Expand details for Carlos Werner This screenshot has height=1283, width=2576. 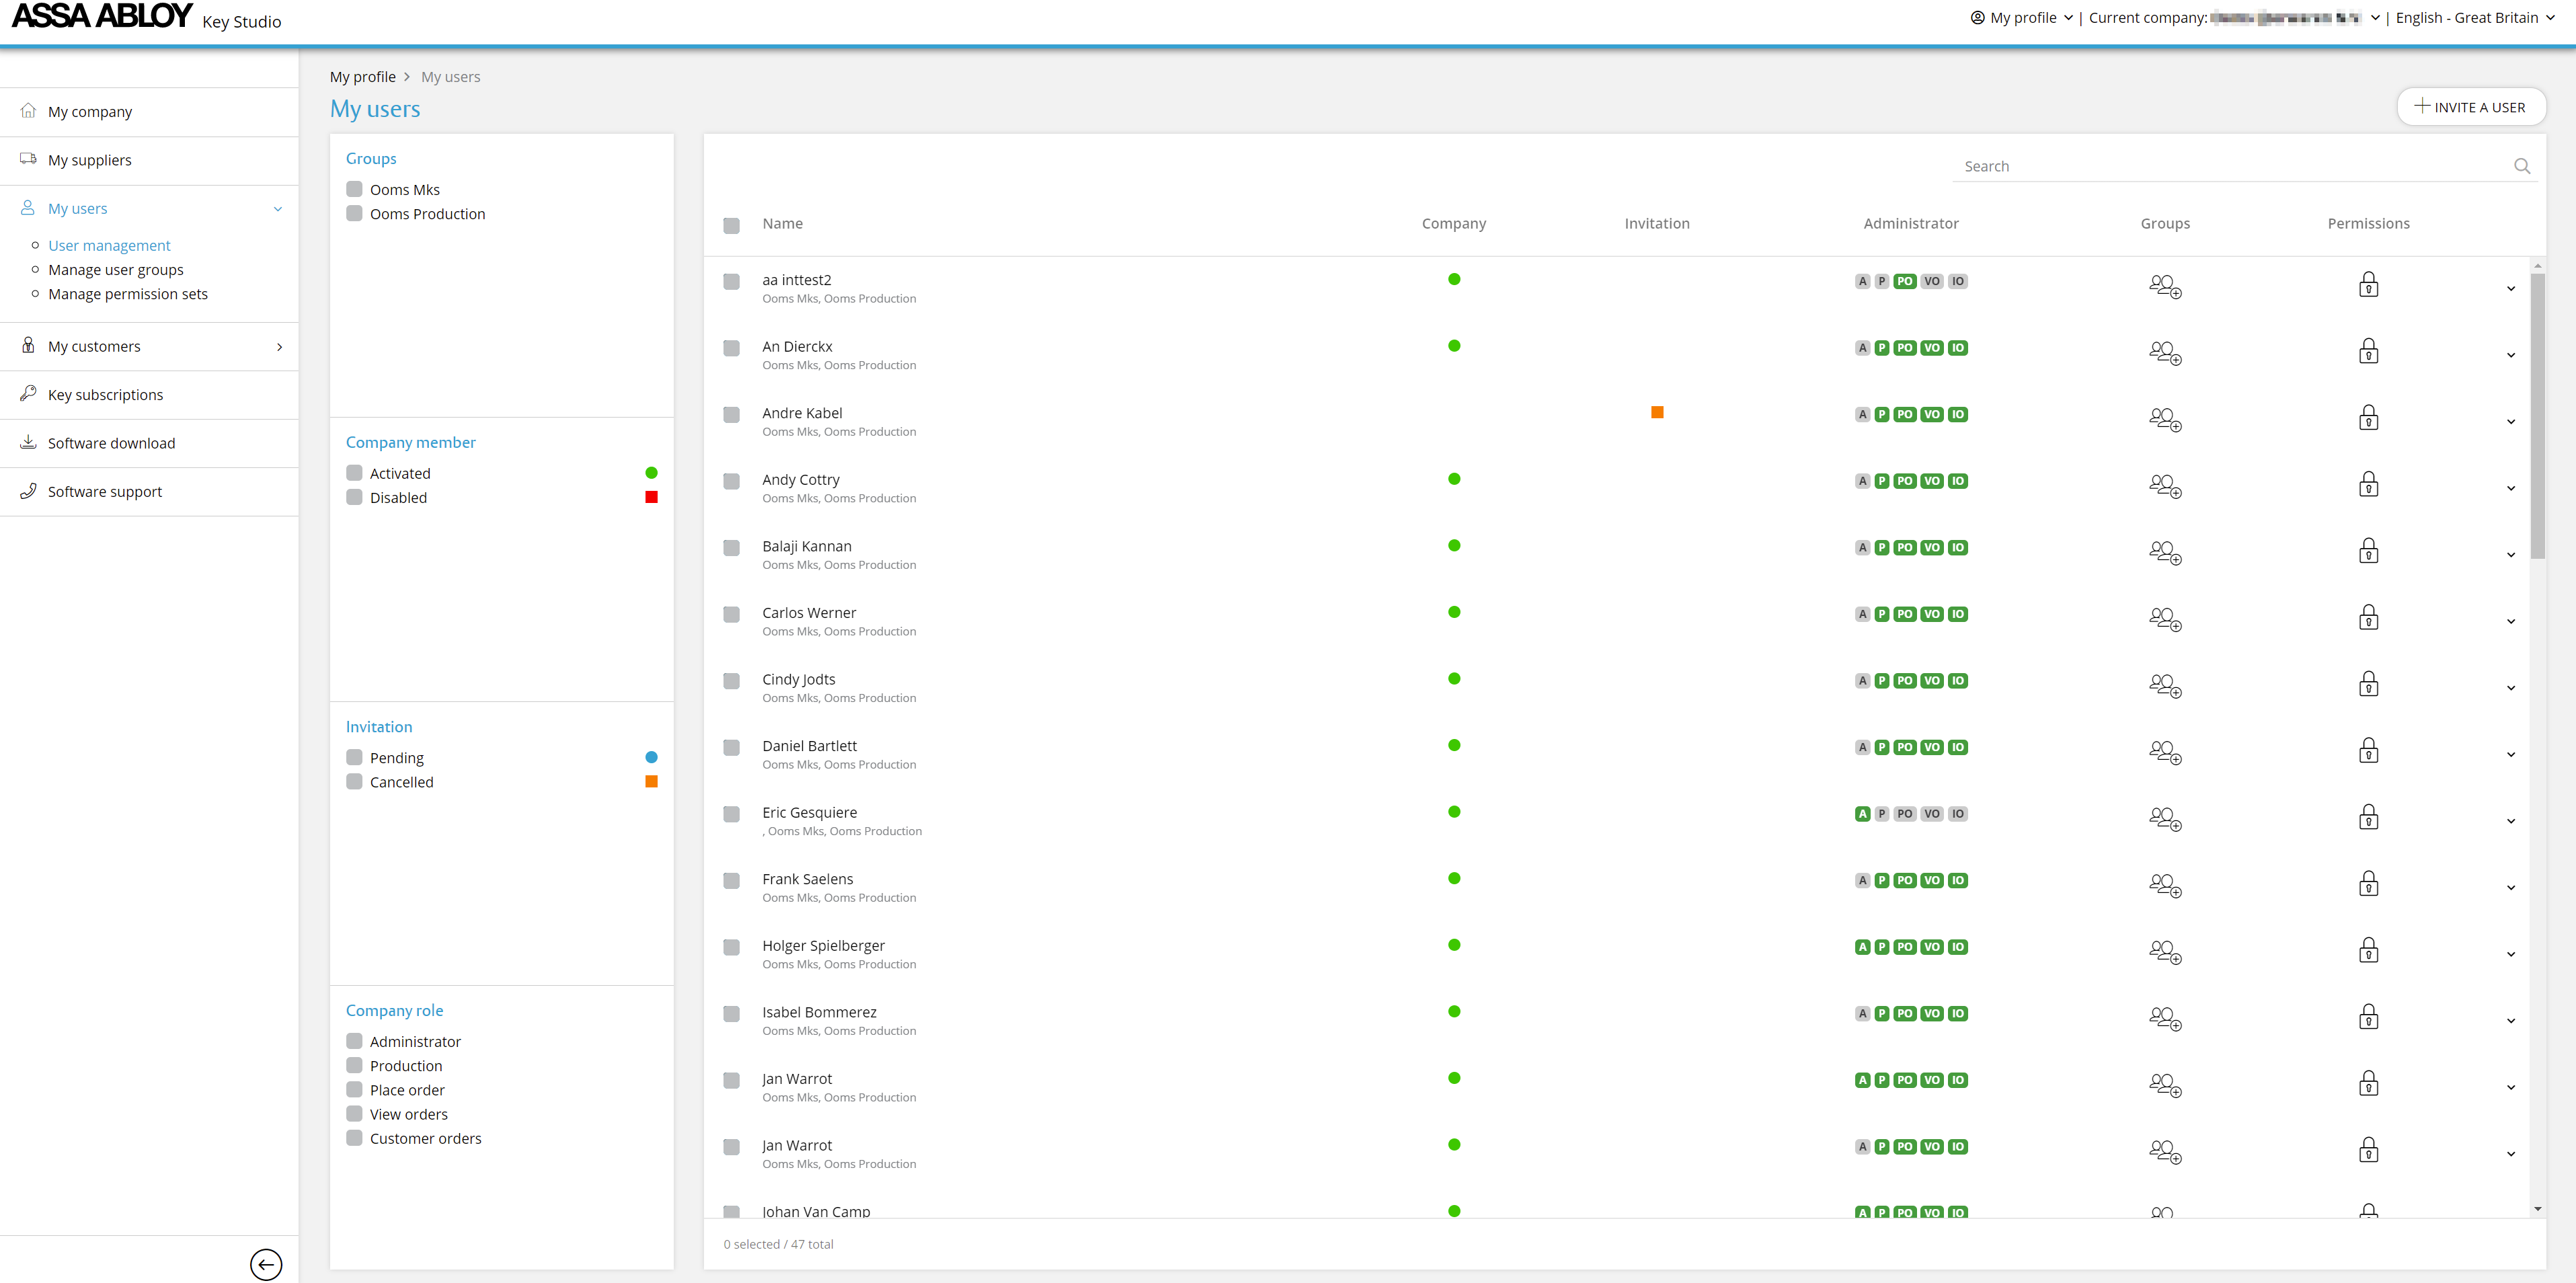point(2511,621)
